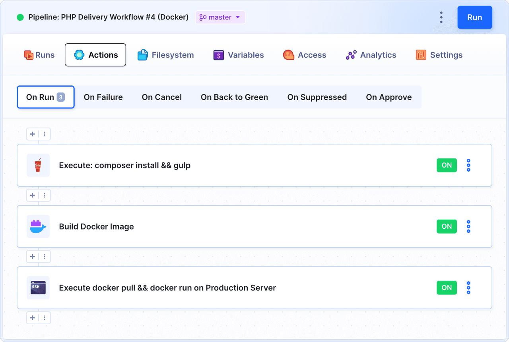Viewport: 509px width, 342px height.
Task: Open the Access tab
Action: (x=305, y=55)
